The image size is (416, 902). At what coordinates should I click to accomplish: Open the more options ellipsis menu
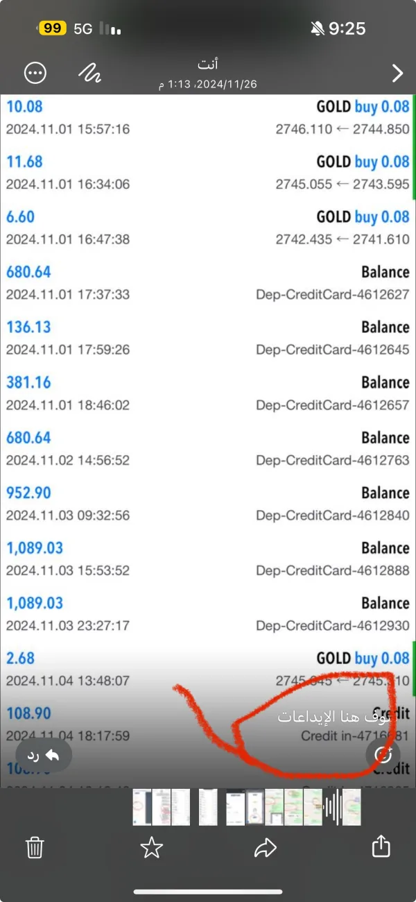35,73
